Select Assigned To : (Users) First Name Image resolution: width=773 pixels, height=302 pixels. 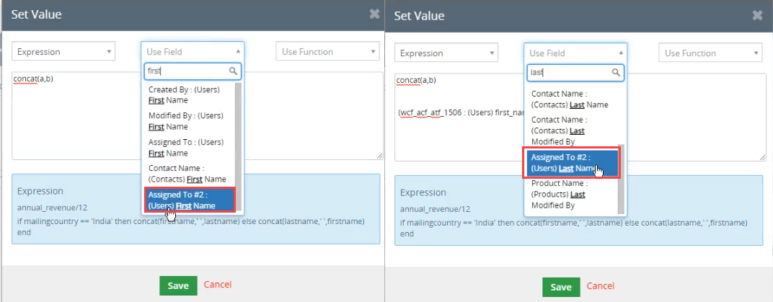(x=189, y=147)
